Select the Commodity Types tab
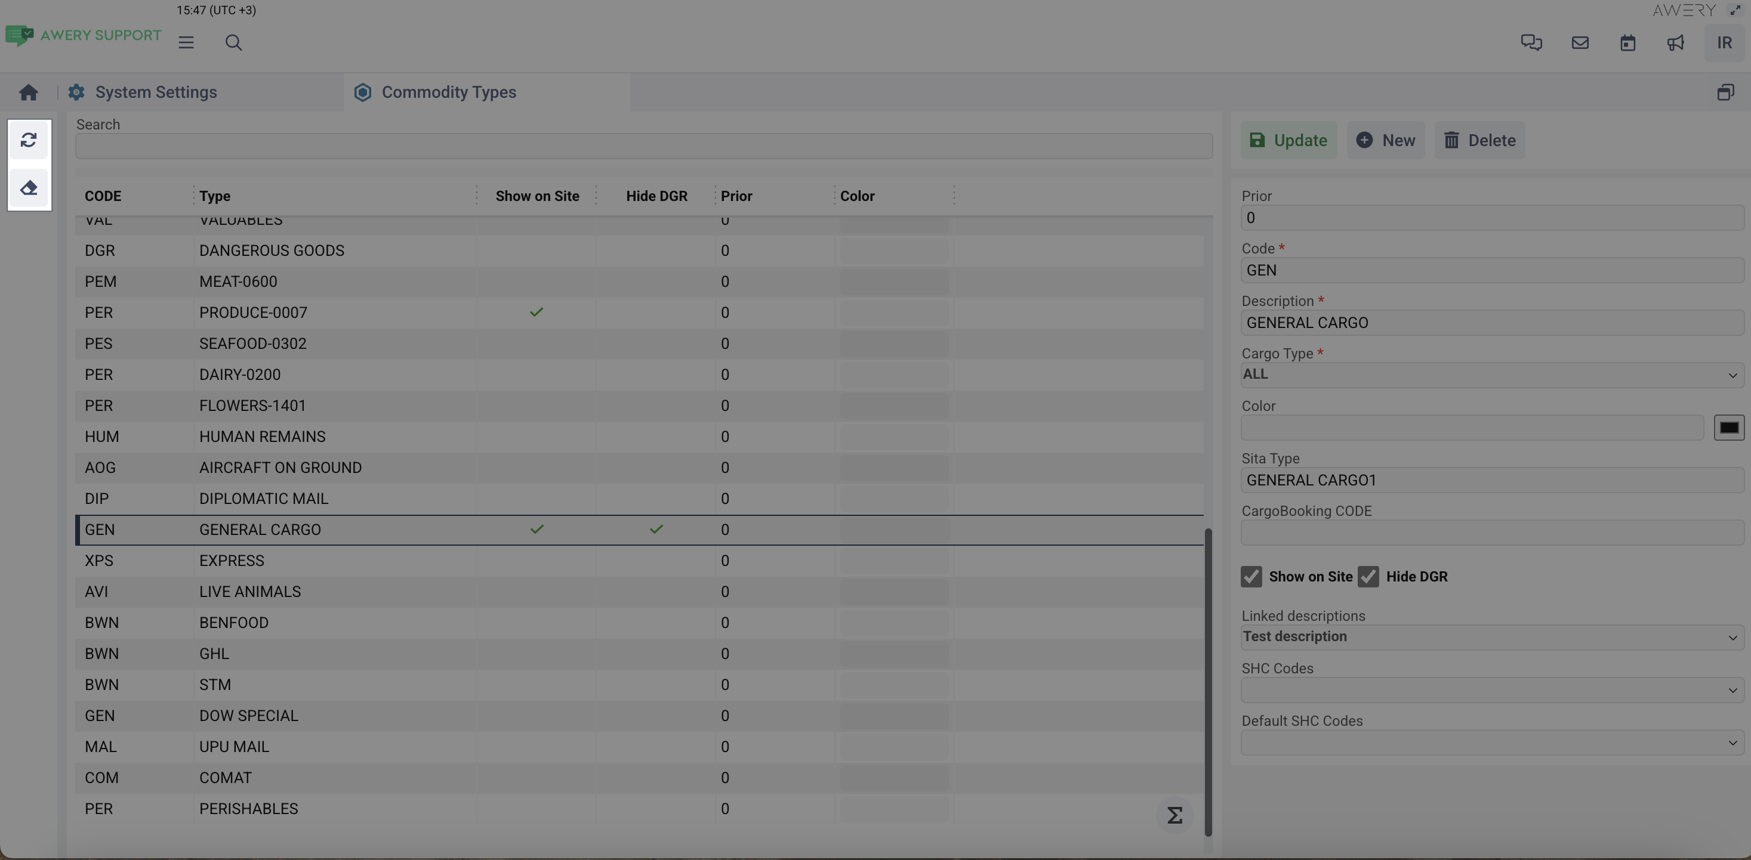 tap(449, 92)
